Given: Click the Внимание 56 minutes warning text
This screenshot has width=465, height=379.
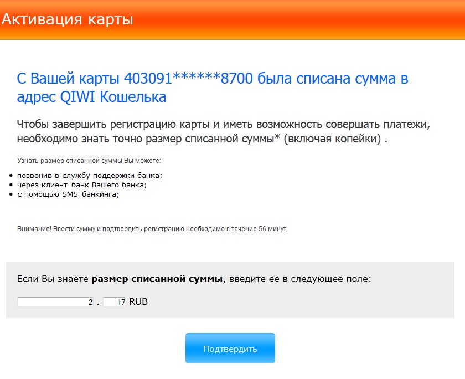Looking at the screenshot, I should pyautogui.click(x=152, y=228).
